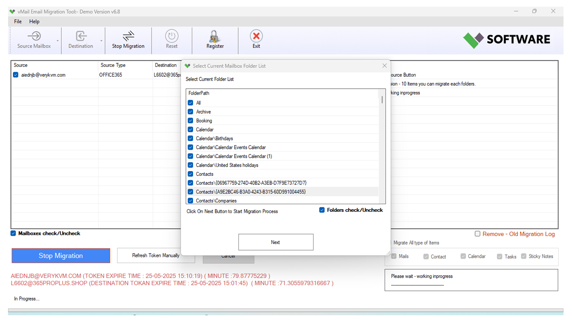Screen dimensions: 572x321
Task: Click the Stop Migration arrows icon
Action: click(x=128, y=36)
